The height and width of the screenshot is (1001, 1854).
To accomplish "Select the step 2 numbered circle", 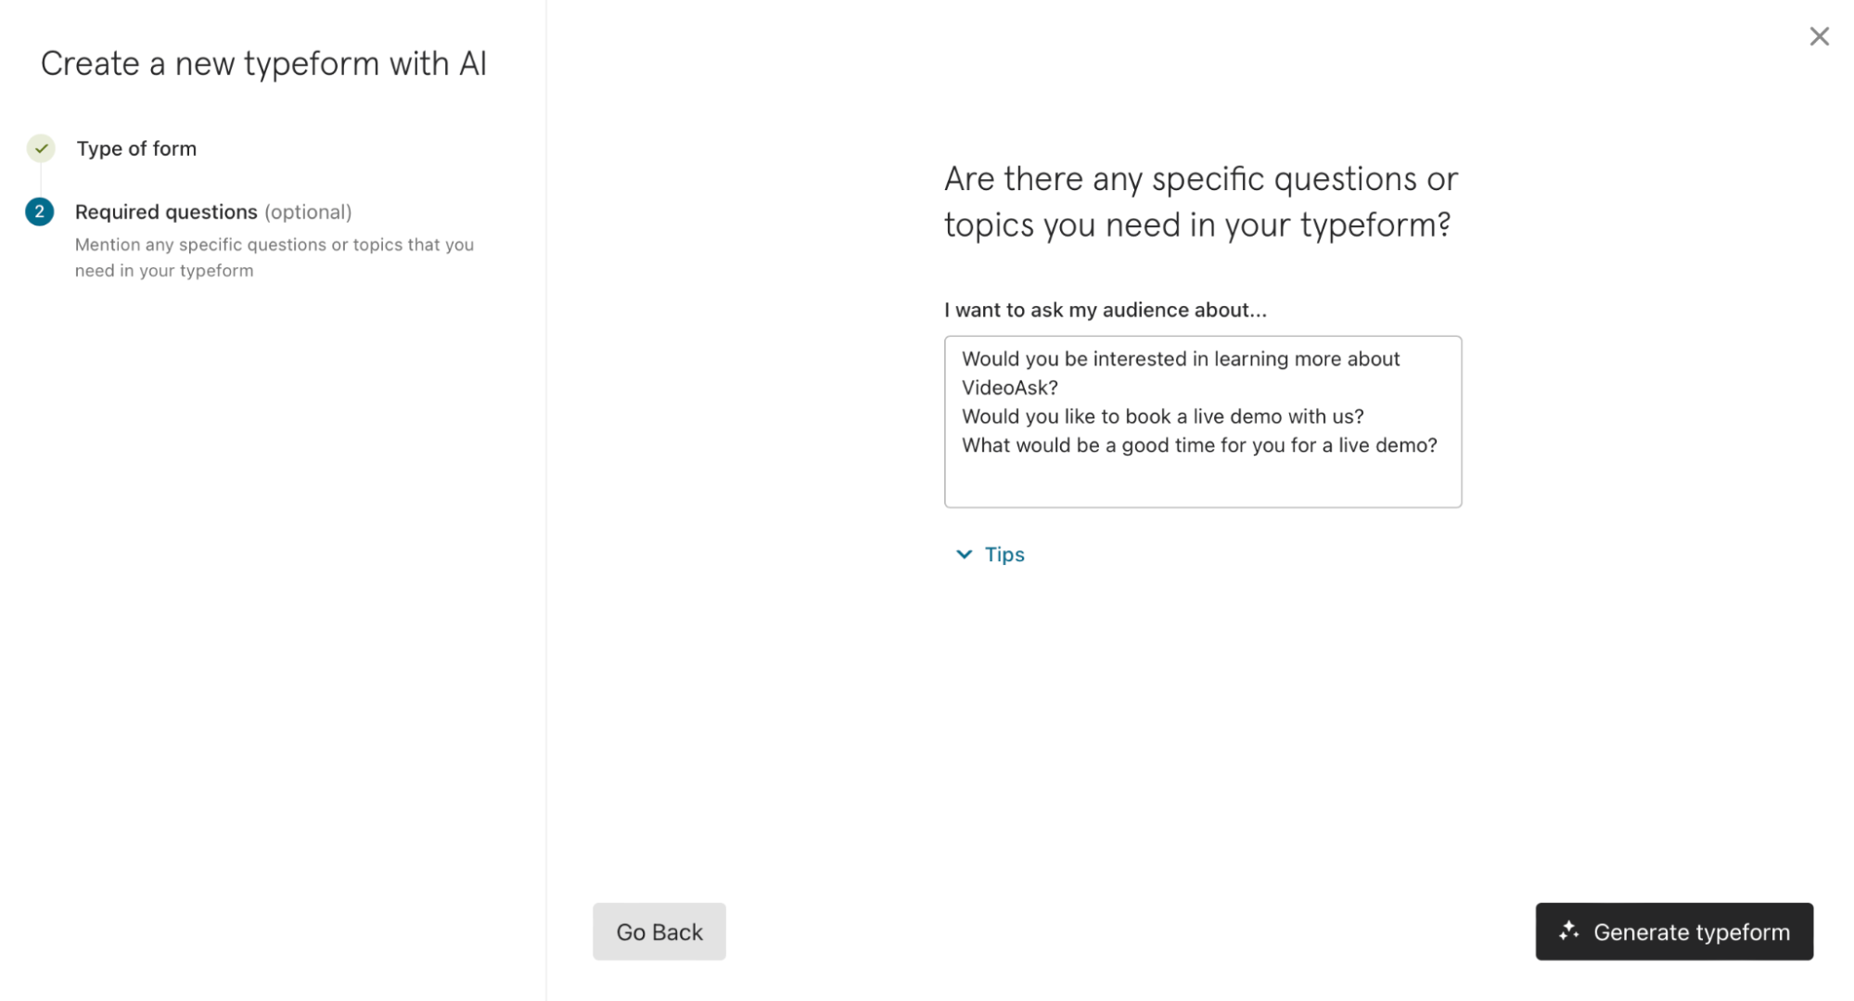I will click(39, 212).
